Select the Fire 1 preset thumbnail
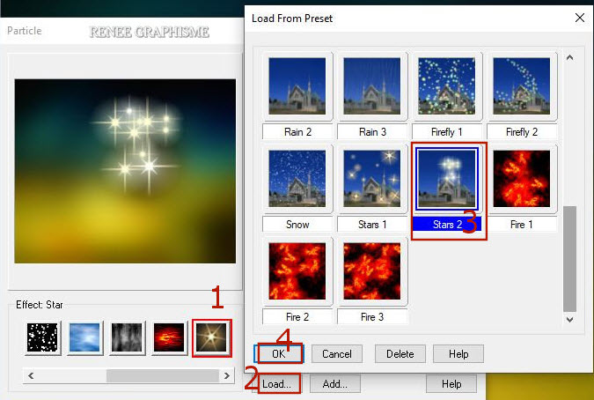Image resolution: width=594 pixels, height=400 pixels. tap(522, 179)
